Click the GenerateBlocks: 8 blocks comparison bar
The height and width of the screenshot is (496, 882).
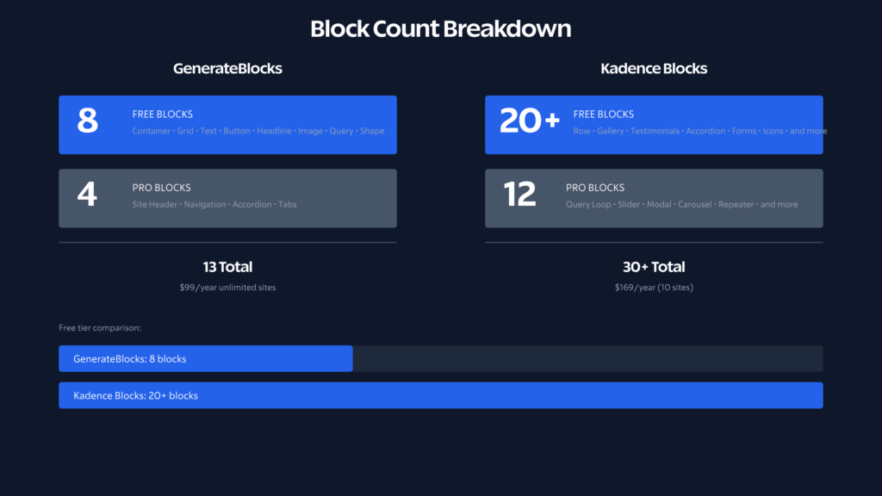205,359
